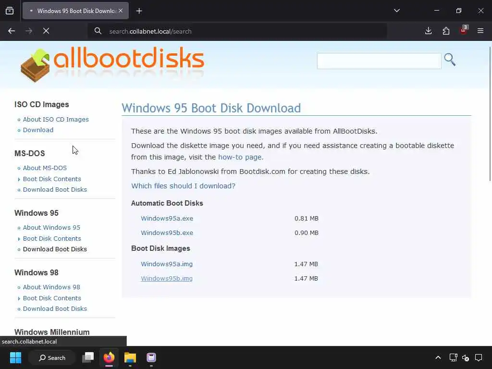492x369 pixels.
Task: Click the Windows 95 Boot Disk Download title
Action: click(x=211, y=108)
